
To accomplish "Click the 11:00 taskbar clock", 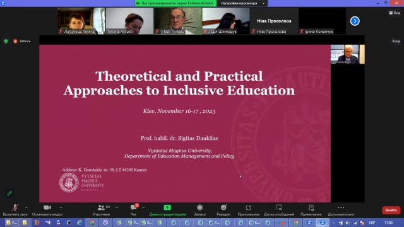I will pyautogui.click(x=388, y=223).
